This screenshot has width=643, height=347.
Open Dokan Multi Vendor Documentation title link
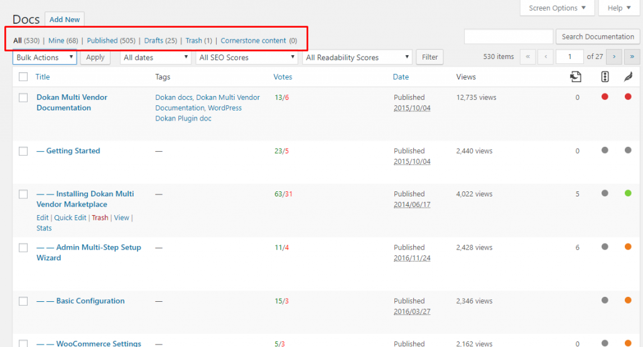point(72,102)
